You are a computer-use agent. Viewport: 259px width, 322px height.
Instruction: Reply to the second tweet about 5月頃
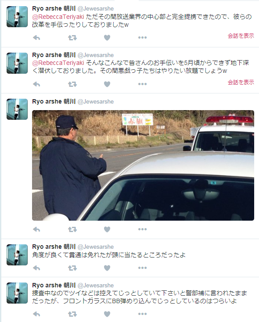point(36,84)
